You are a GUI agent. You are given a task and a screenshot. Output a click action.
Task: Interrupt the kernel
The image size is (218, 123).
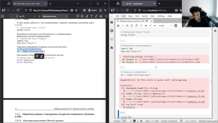point(146,26)
